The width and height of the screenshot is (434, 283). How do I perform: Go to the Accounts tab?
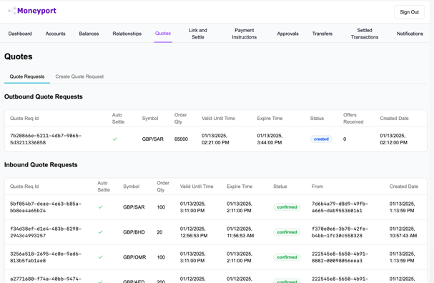click(55, 34)
